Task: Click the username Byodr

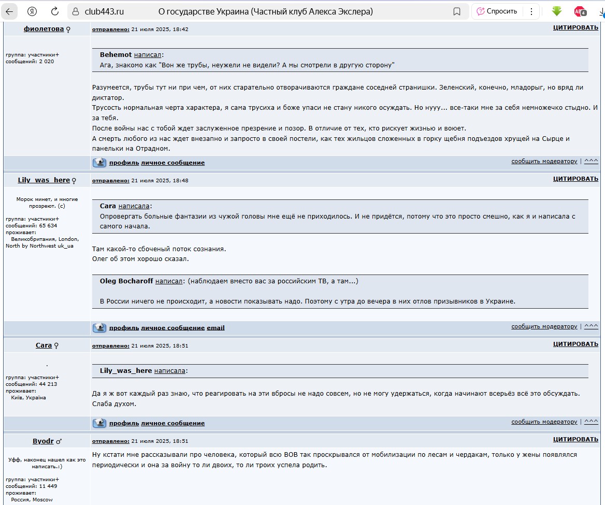Action: (x=43, y=441)
